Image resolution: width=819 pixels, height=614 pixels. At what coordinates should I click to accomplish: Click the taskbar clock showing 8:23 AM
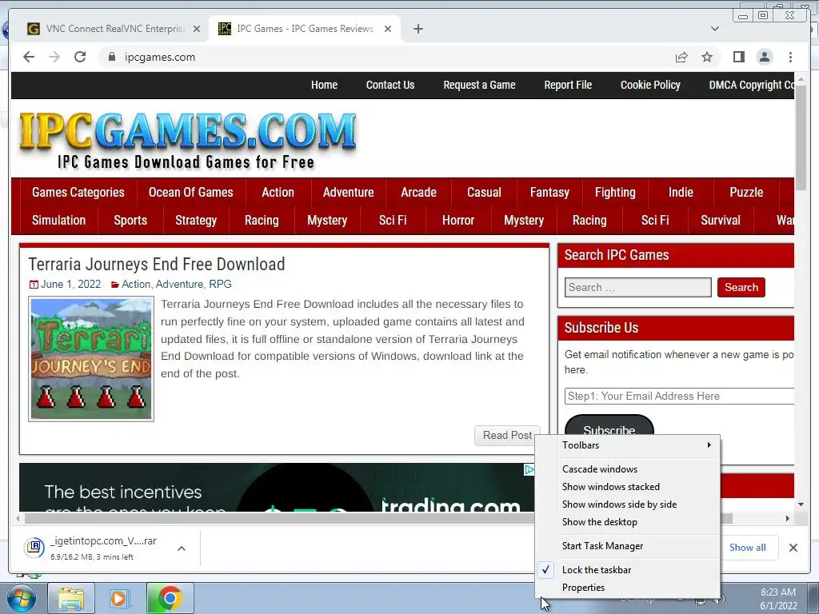[777, 599]
